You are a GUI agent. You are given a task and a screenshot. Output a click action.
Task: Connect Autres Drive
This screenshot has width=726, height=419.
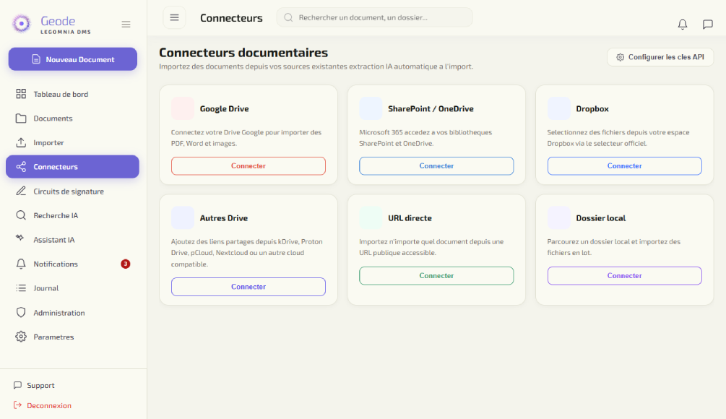coord(249,287)
